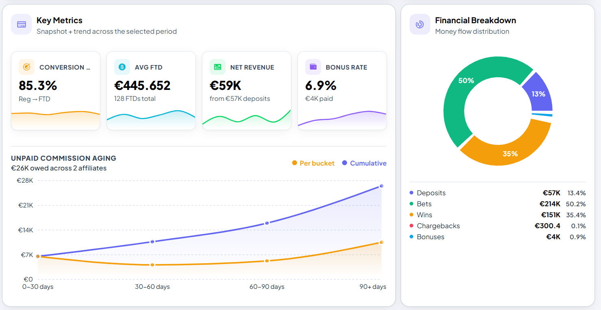The width and height of the screenshot is (601, 310).
Task: Toggle the Cumulative series visibility
Action: pyautogui.click(x=364, y=163)
